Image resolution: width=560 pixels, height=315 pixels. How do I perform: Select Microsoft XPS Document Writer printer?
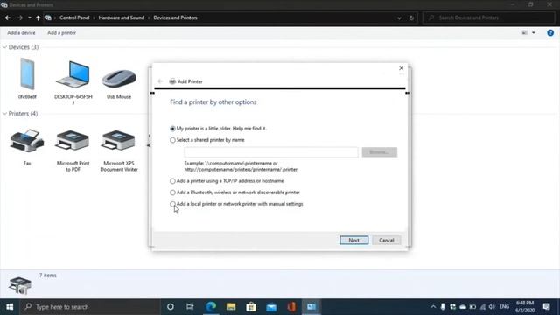tap(119, 141)
